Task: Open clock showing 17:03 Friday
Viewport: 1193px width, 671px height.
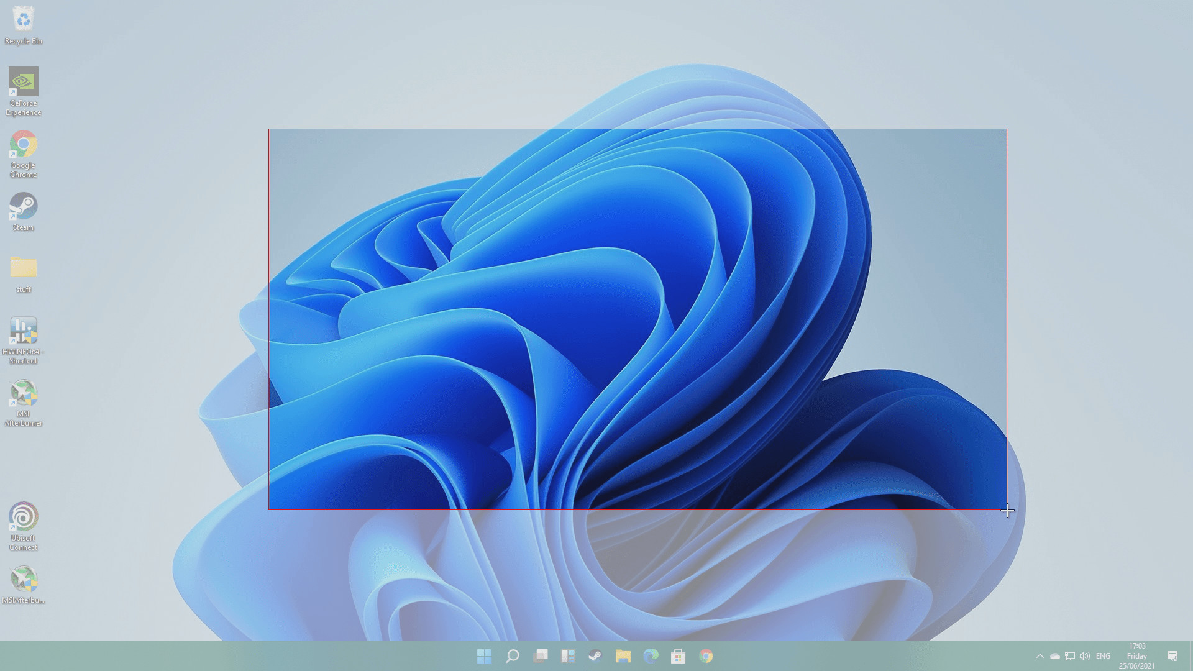Action: pos(1137,656)
